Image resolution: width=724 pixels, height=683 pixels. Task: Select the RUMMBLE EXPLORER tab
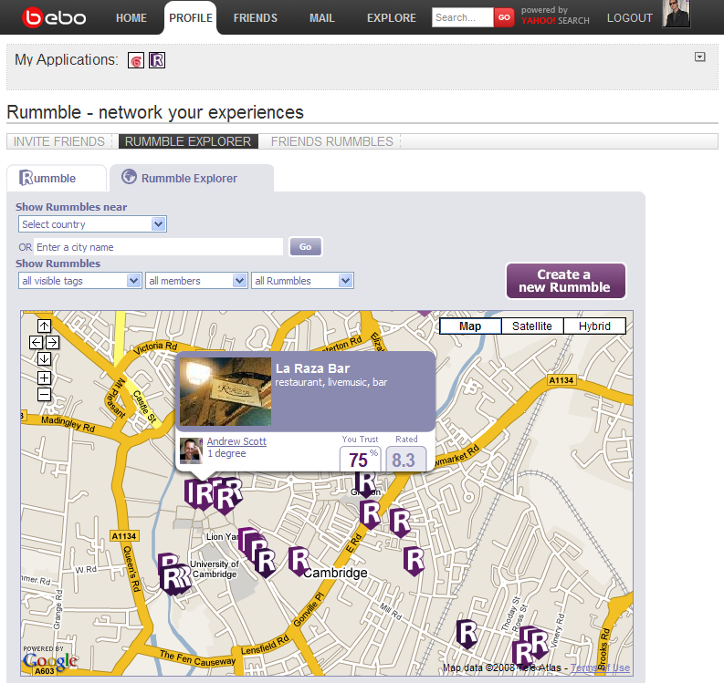pos(188,141)
